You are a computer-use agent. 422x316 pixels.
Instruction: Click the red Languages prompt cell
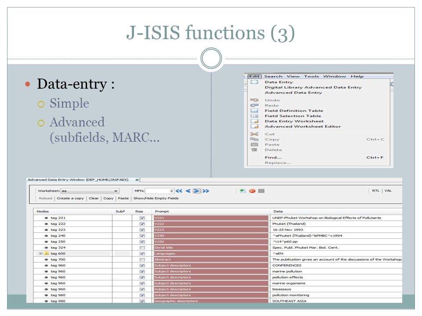tap(211, 253)
